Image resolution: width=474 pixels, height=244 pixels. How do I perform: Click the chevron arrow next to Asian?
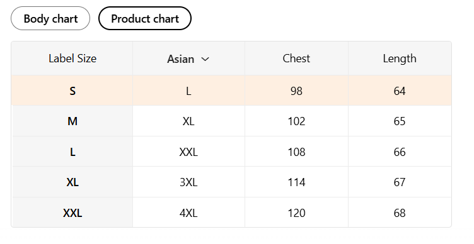pos(205,59)
